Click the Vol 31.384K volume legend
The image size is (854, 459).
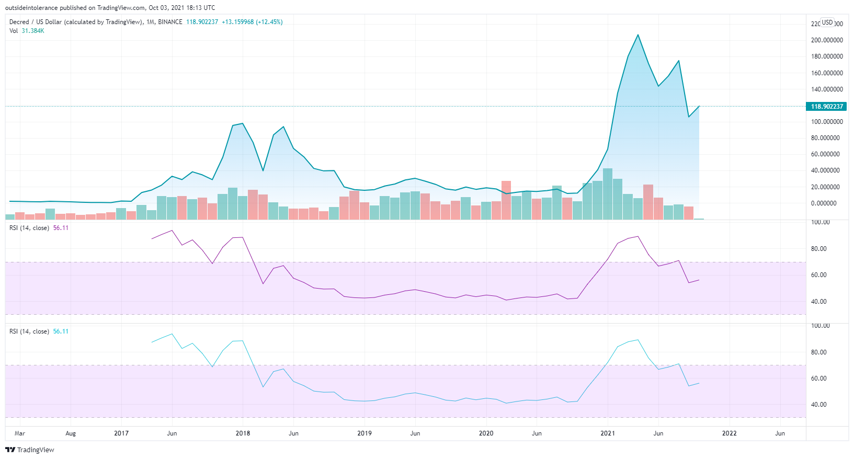coord(27,31)
